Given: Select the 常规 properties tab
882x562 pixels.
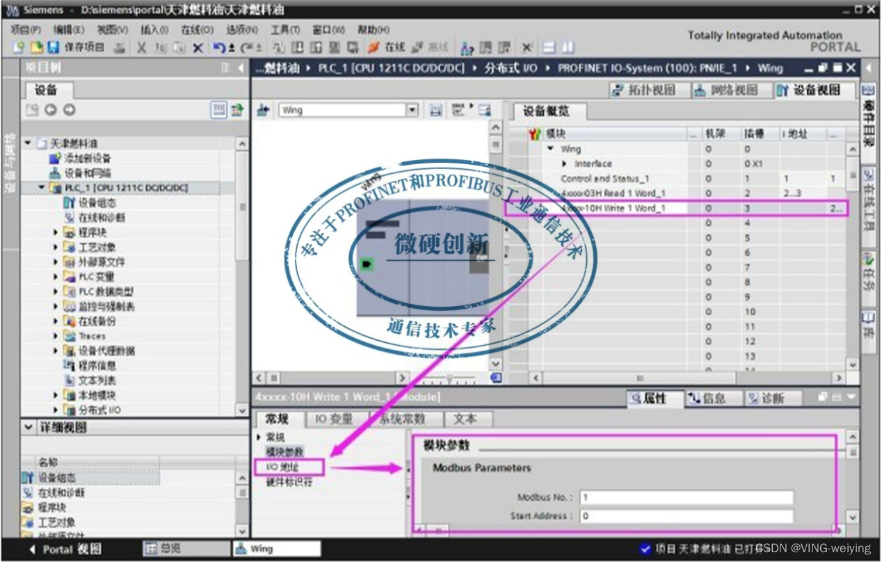Looking at the screenshot, I should pos(277,419).
